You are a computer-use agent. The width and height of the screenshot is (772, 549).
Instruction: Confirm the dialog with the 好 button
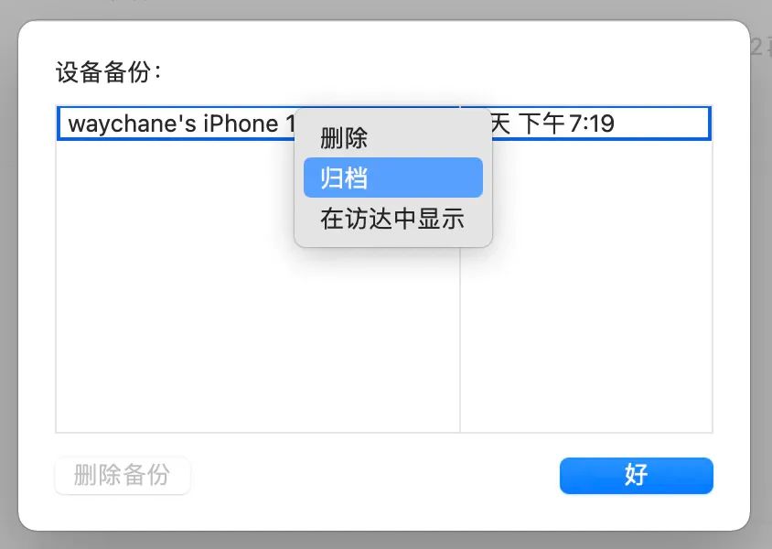[636, 475]
